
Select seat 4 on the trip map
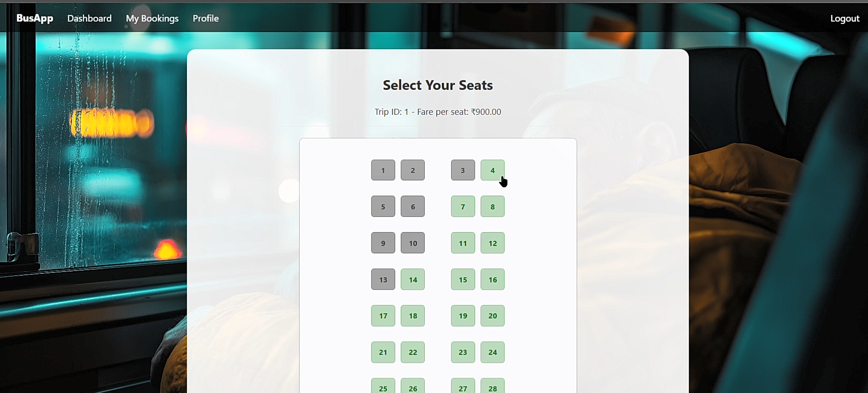tap(492, 170)
